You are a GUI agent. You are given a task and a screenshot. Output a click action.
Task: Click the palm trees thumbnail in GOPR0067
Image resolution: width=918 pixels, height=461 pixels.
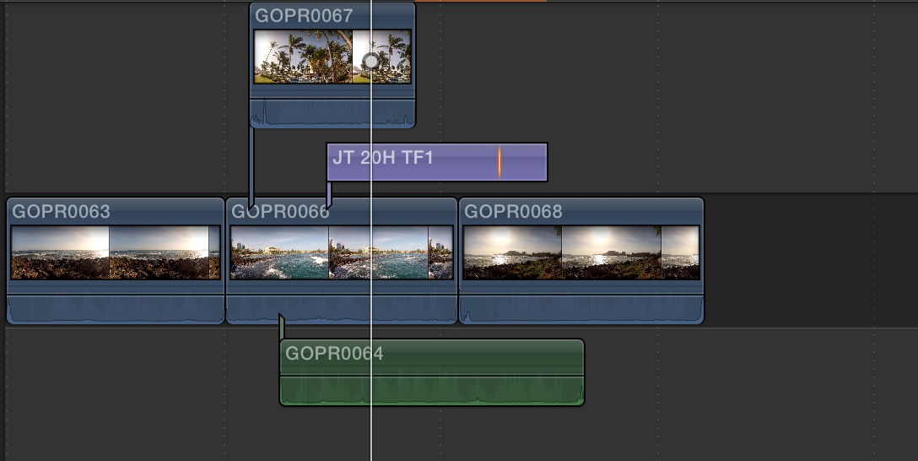point(302,57)
